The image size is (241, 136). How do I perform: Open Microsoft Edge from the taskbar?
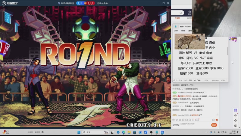tap(124, 132)
